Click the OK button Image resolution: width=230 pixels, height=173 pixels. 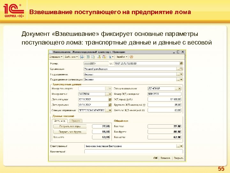[x=156, y=158]
